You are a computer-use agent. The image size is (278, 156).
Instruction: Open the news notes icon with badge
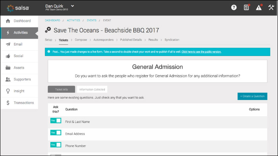point(247,7)
